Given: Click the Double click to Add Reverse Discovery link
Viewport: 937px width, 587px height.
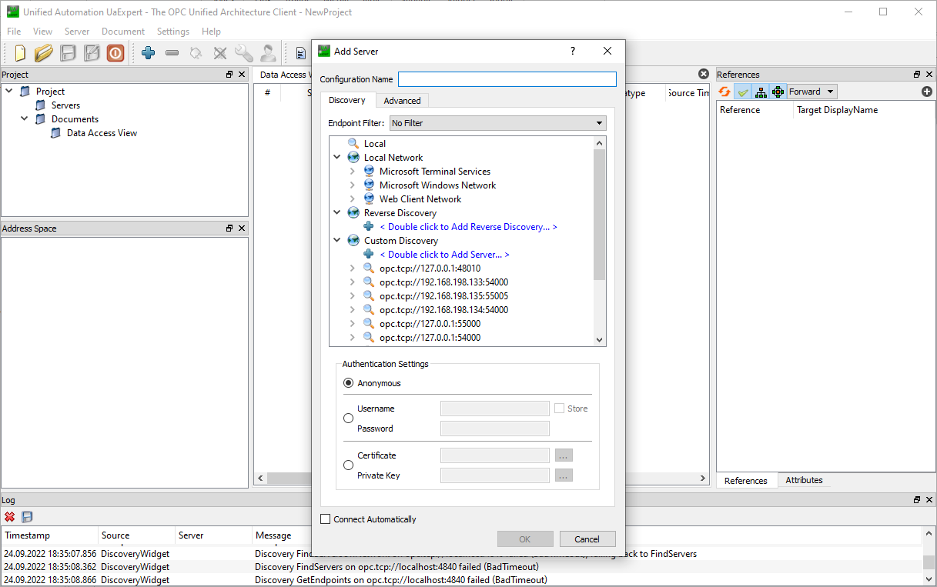Looking at the screenshot, I should (468, 227).
